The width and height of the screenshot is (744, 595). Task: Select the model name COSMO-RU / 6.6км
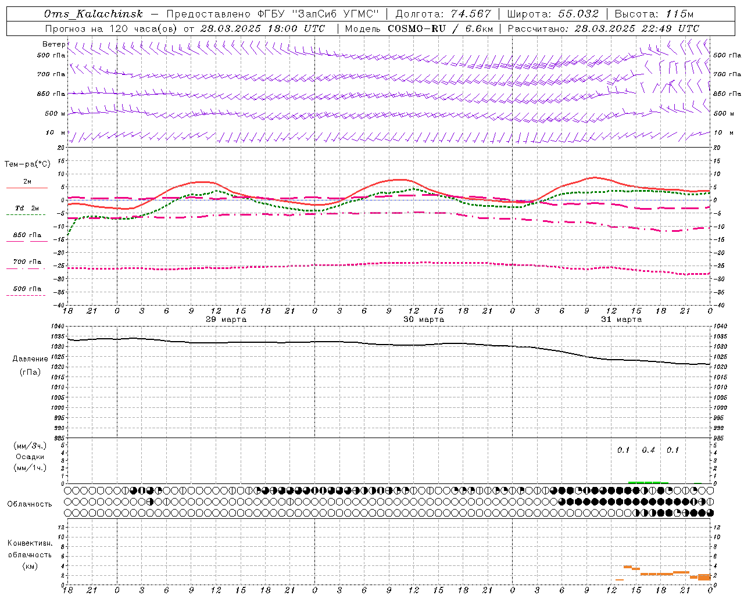click(440, 28)
